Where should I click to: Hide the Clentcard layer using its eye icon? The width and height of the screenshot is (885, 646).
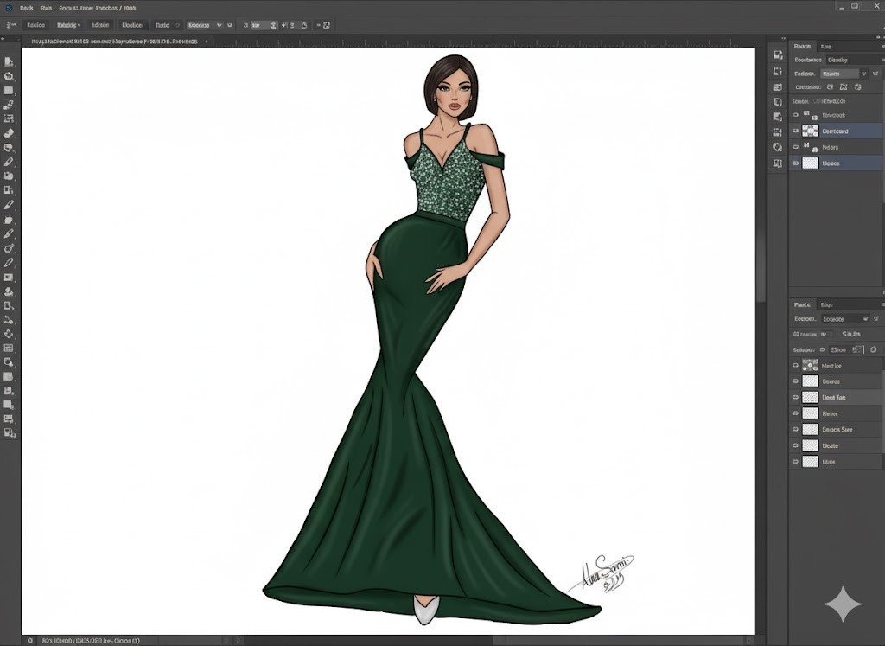click(x=796, y=131)
